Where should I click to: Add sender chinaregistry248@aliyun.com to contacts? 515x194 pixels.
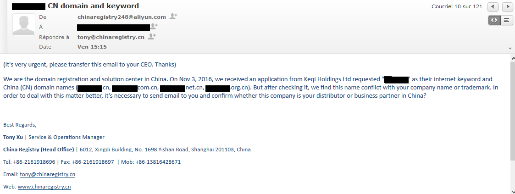pyautogui.click(x=173, y=17)
